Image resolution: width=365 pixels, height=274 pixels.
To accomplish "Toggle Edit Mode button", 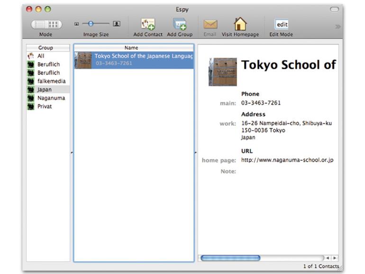I will (282, 24).
